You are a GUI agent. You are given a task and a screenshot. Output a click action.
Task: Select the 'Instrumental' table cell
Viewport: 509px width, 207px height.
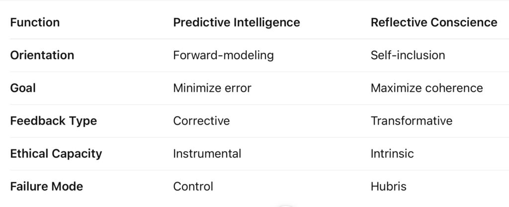[x=207, y=153]
